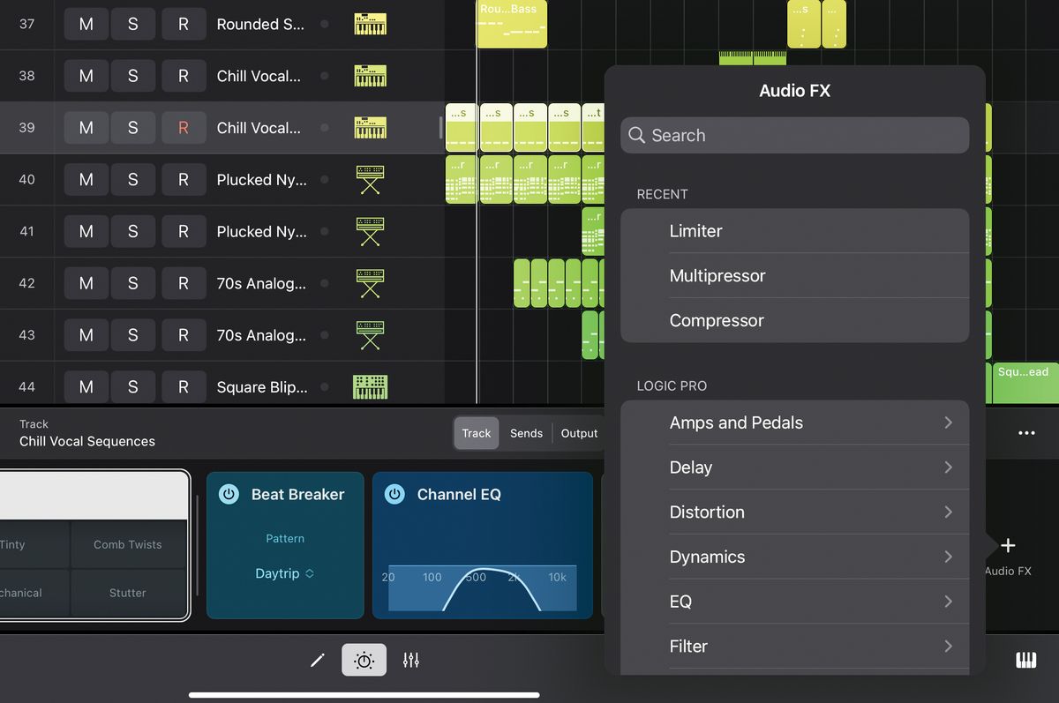1059x703 pixels.
Task: Open the track options ellipsis menu
Action: pos(1026,433)
